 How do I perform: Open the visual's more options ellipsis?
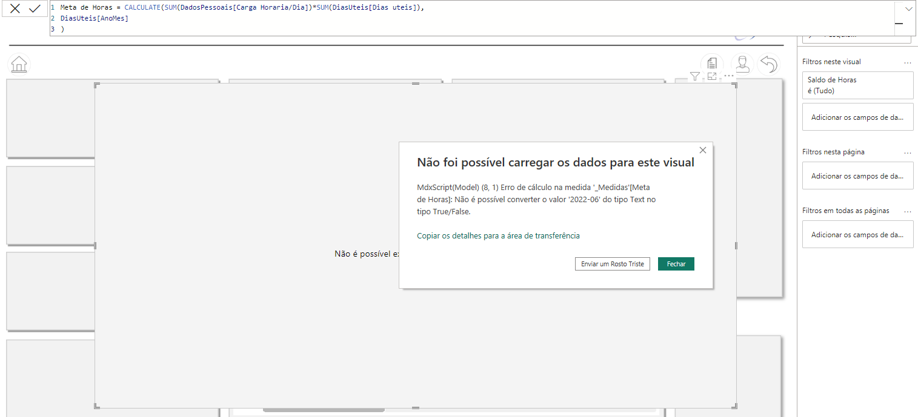[729, 76]
